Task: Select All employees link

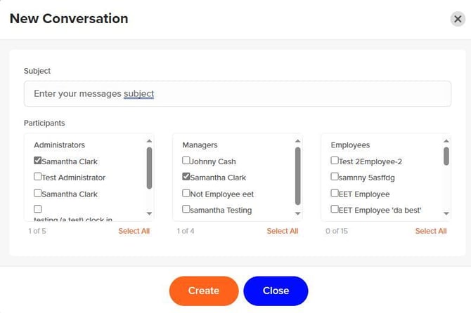Action: (x=430, y=231)
